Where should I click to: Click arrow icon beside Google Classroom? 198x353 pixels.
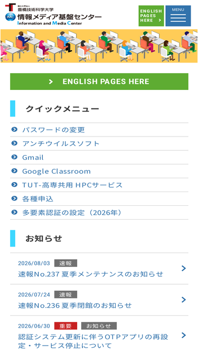point(14,171)
